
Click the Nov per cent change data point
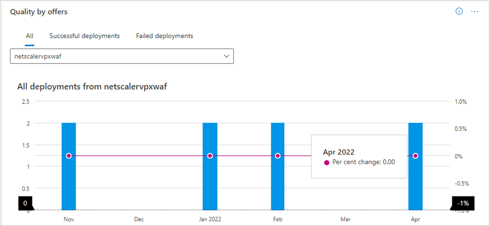coord(69,155)
